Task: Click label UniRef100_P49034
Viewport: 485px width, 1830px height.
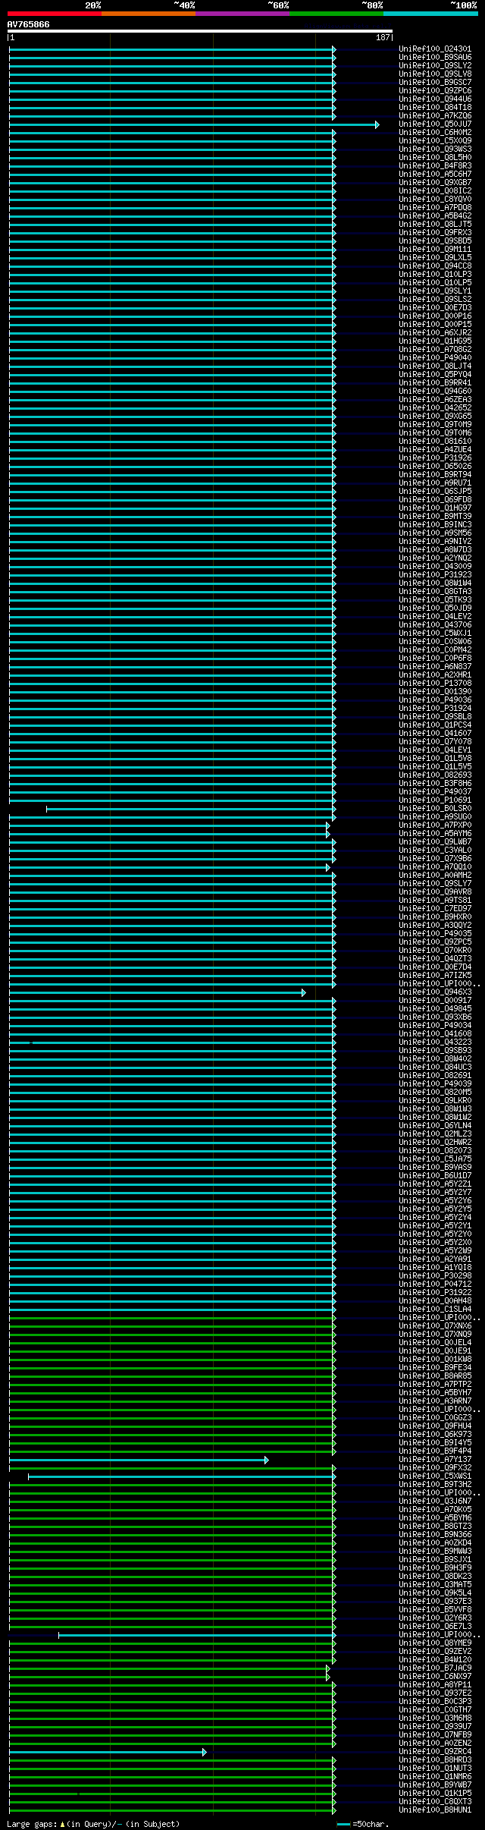Action: (435, 1025)
